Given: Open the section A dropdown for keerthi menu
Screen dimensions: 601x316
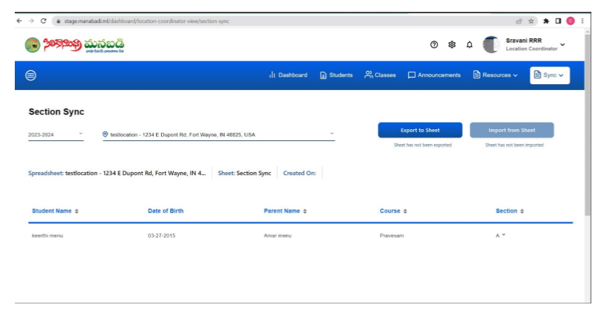Looking at the screenshot, I should pyautogui.click(x=500, y=235).
